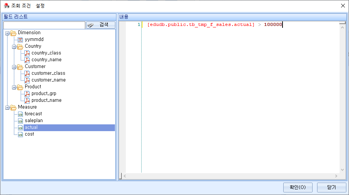Click the customer_class field icon

(x=27, y=73)
